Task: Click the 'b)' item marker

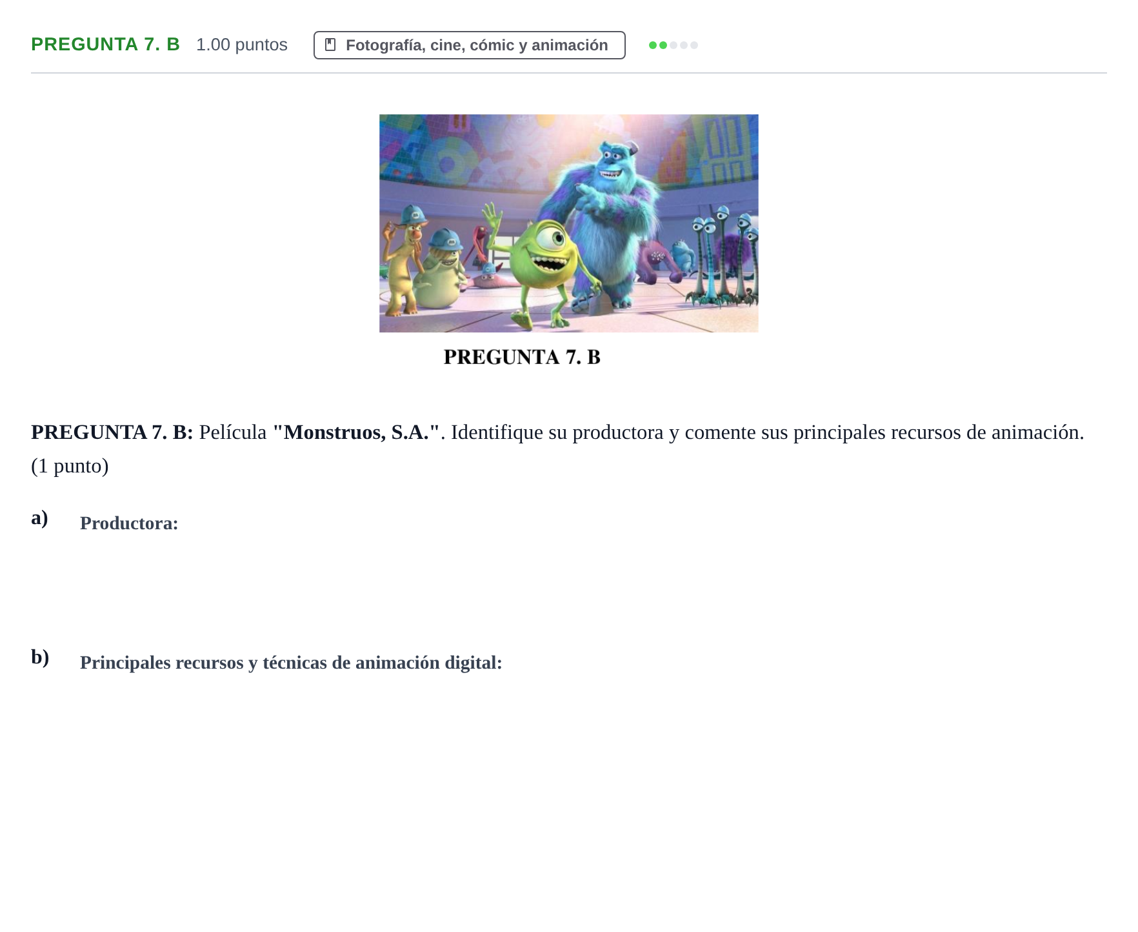Action: tap(40, 657)
